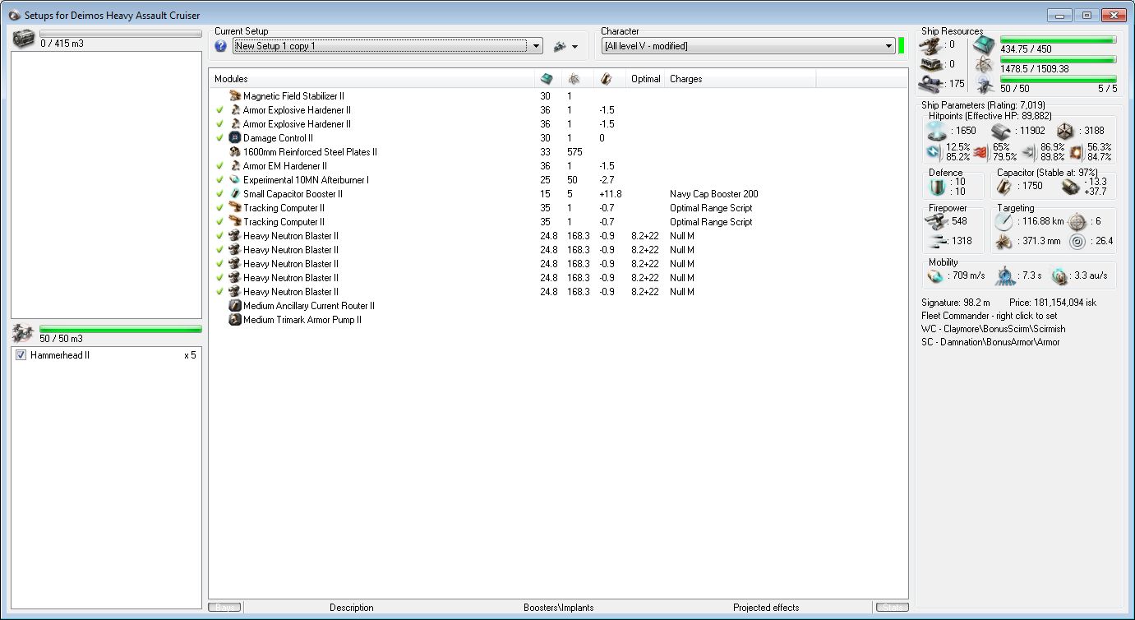The height and width of the screenshot is (620, 1135).
Task: Click the Stats button at bottom right
Action: pyautogui.click(x=891, y=608)
